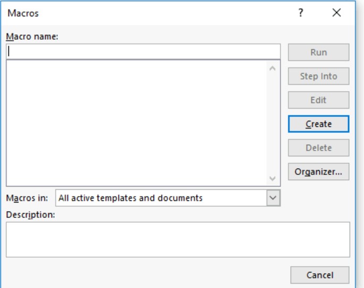Click inside the Description box

click(177, 239)
